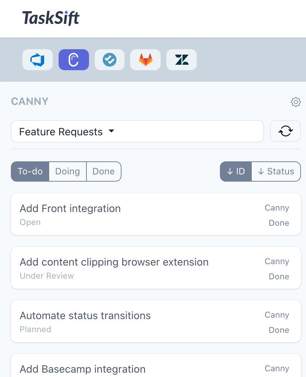The width and height of the screenshot is (306, 377).
Task: Mark Automate status transitions as Done
Action: pyautogui.click(x=279, y=330)
